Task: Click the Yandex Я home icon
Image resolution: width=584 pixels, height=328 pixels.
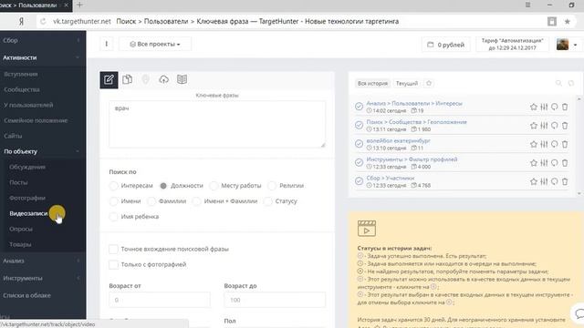Action: point(22,22)
